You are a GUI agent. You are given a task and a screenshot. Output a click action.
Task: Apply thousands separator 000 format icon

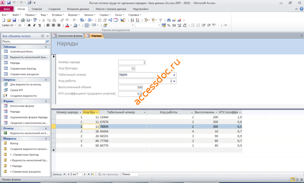(174, 25)
